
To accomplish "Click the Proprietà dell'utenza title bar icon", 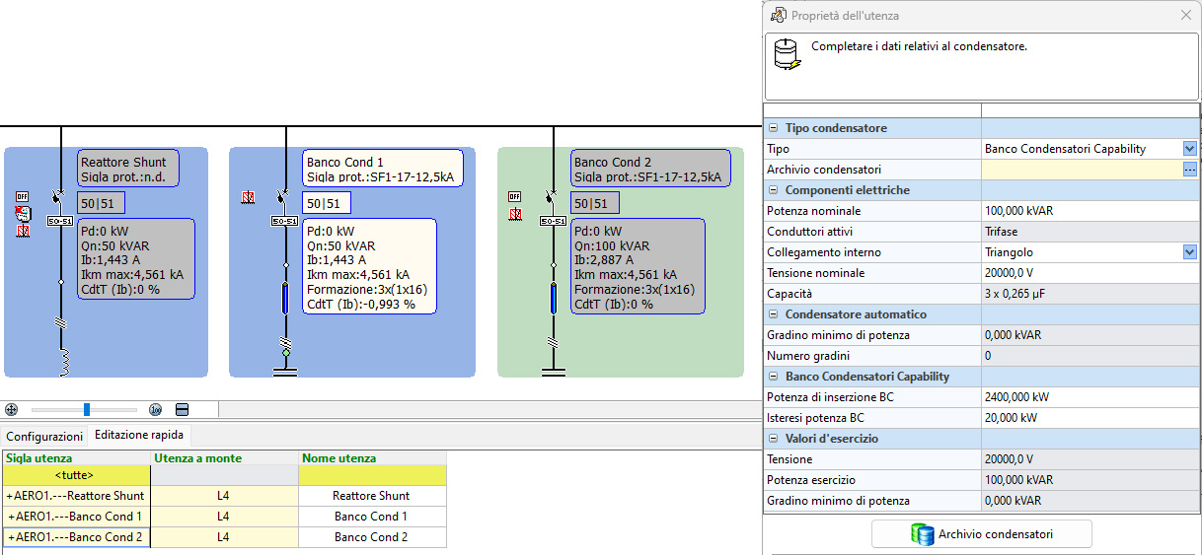I will (x=778, y=15).
